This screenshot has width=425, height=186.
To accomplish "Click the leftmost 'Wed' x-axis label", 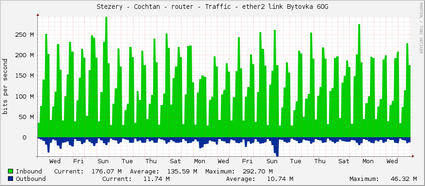I will [55, 161].
